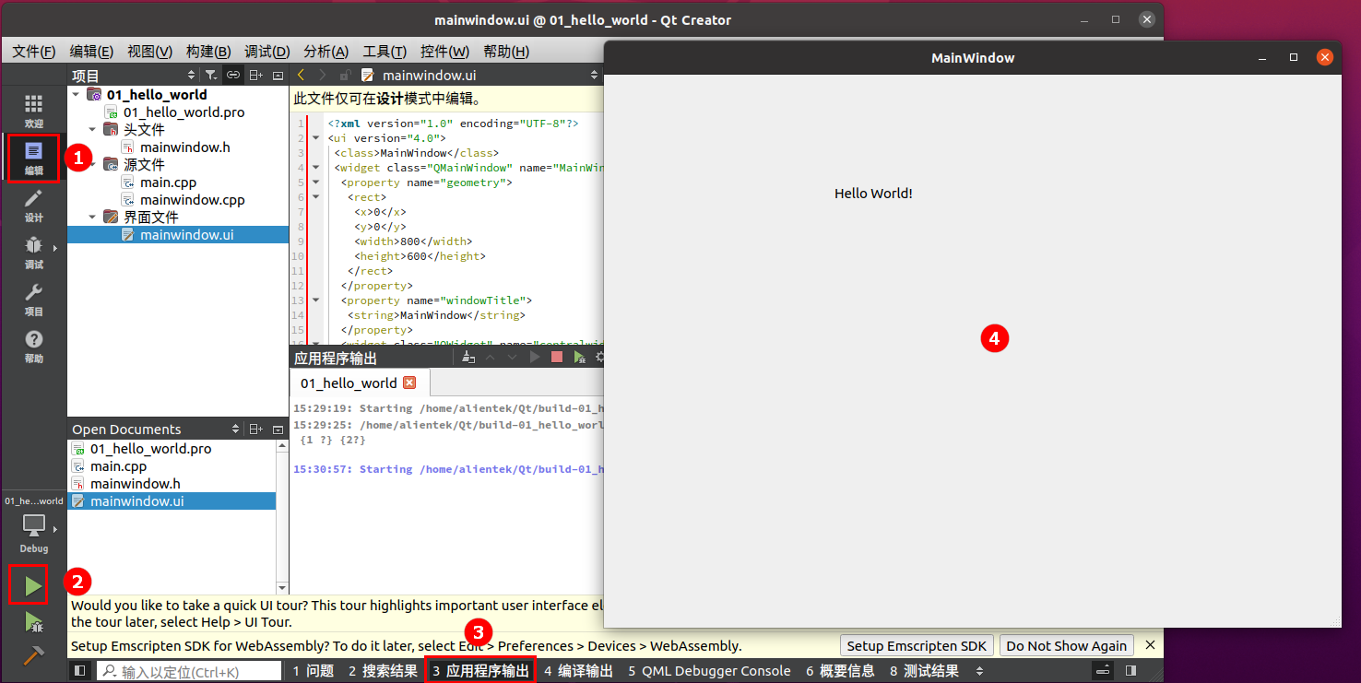Fold the ui element at line 2
Screen dimensions: 1361x683
click(316, 138)
